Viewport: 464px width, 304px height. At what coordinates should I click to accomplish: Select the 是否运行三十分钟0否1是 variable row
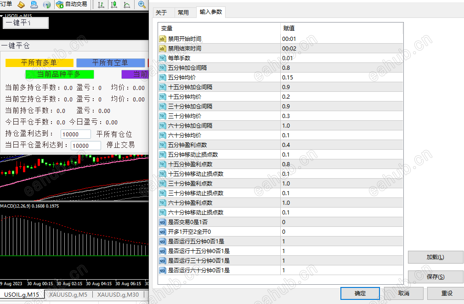(281, 261)
